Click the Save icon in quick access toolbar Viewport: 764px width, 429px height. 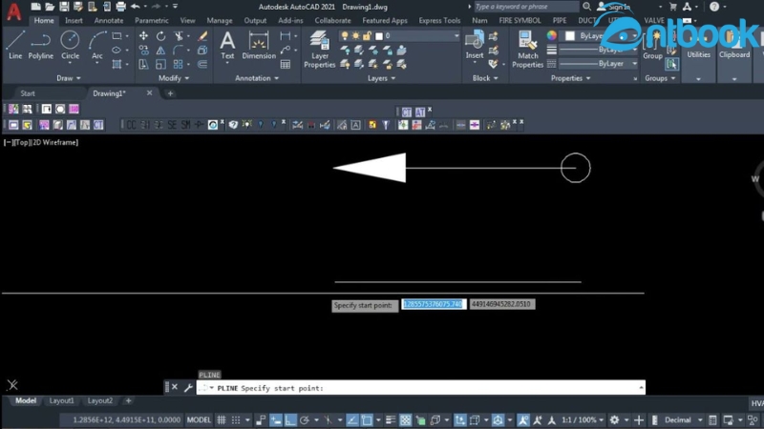(x=64, y=7)
